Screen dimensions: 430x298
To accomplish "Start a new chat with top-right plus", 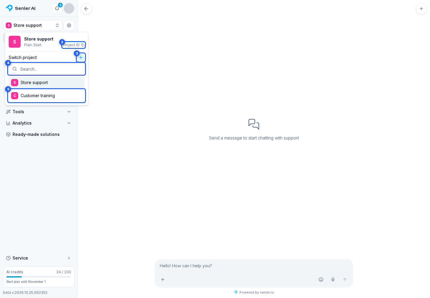I will (x=421, y=9).
